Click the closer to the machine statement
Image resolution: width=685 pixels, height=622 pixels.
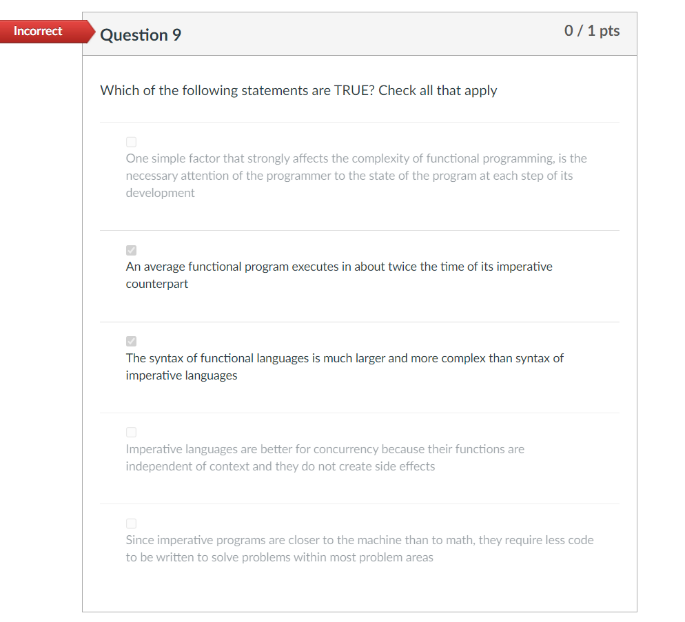[359, 548]
